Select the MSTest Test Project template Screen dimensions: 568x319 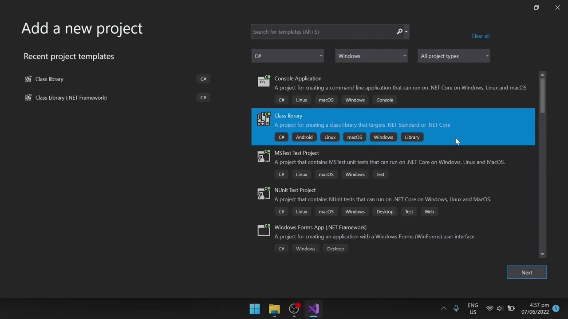[x=393, y=164]
